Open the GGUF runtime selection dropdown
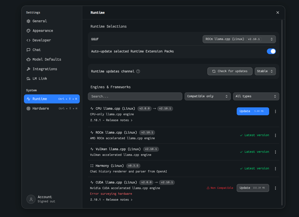299x217 pixels. 239,39
